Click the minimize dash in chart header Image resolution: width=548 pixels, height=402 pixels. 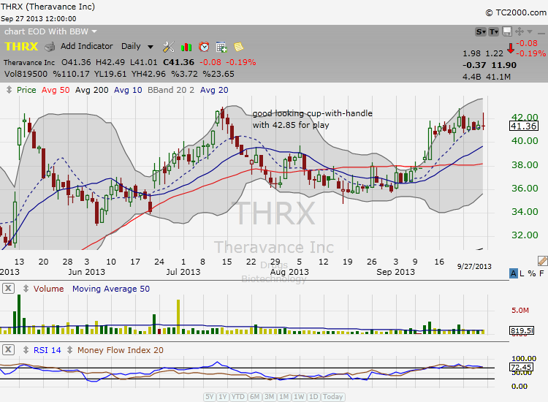click(541, 33)
